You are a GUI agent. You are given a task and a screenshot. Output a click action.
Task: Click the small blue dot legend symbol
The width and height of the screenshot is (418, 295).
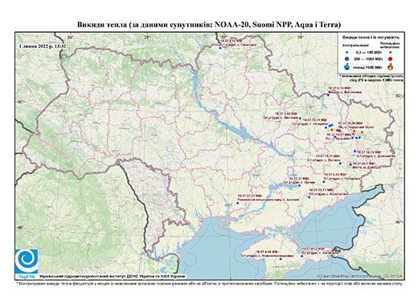(347, 52)
